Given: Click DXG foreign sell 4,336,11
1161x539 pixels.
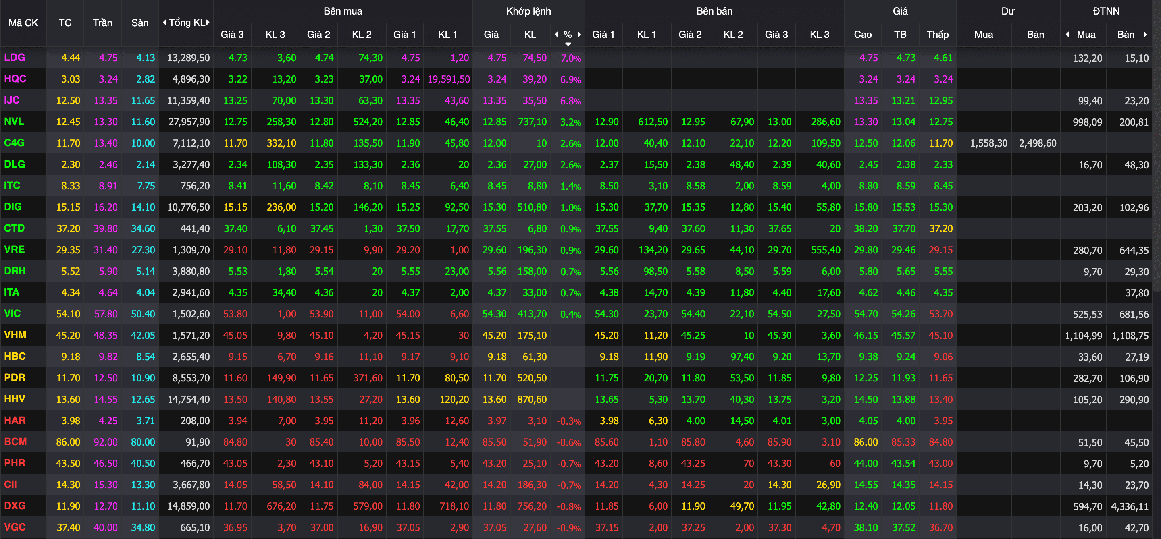Looking at the screenshot, I should click(x=1130, y=506).
